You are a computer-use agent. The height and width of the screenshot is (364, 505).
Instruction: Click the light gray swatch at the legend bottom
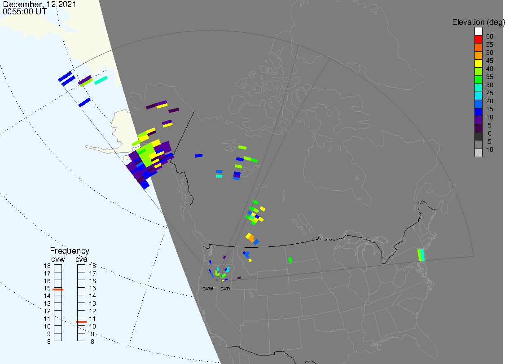coord(478,152)
